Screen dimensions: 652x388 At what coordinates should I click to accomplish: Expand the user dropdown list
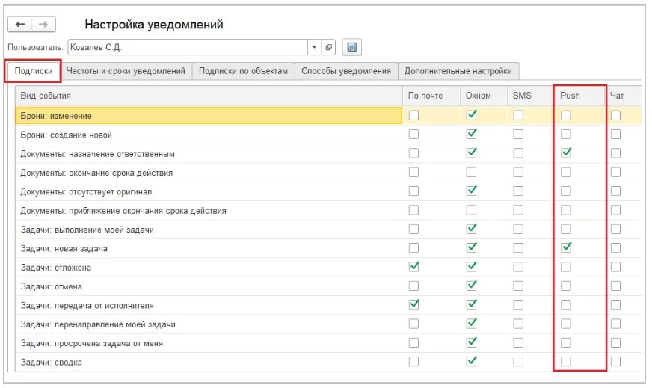pos(315,47)
